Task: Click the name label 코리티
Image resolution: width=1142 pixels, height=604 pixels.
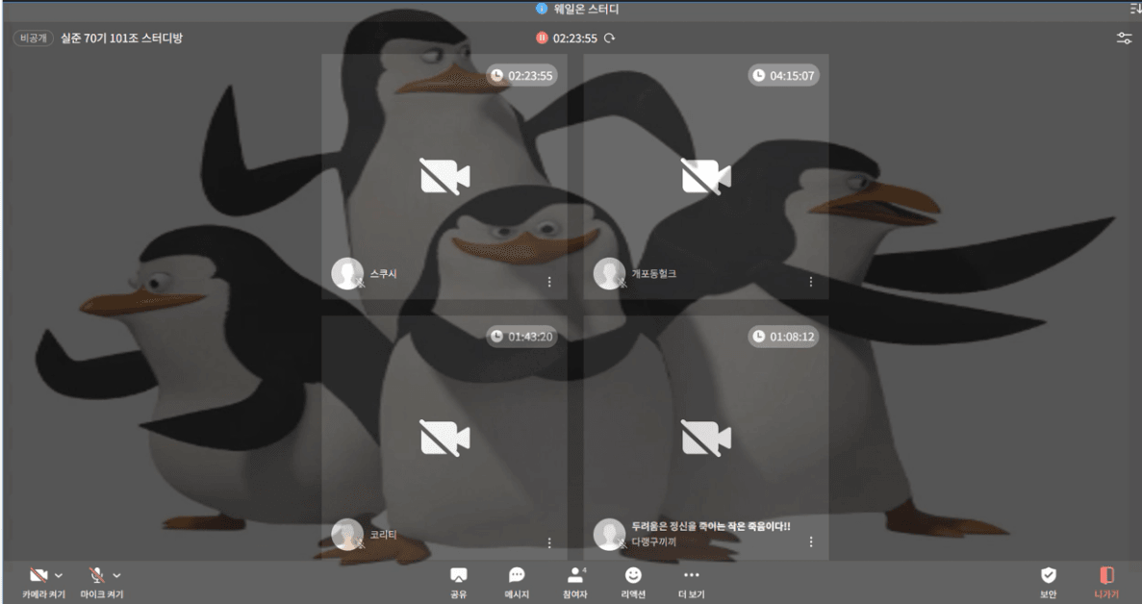Action: pyautogui.click(x=383, y=535)
